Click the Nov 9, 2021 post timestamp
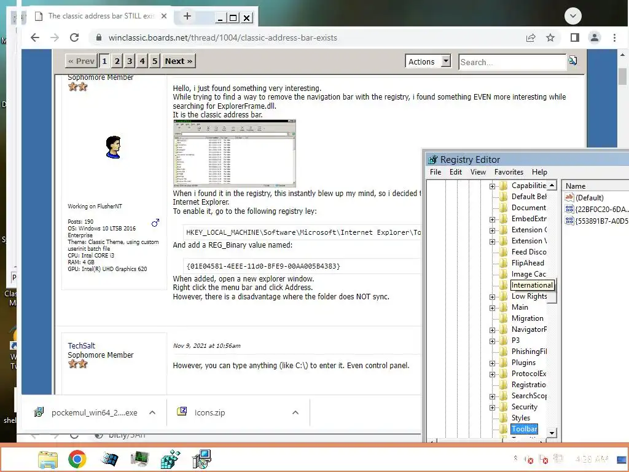Screen dimensions: 629x472 pyautogui.click(x=206, y=345)
